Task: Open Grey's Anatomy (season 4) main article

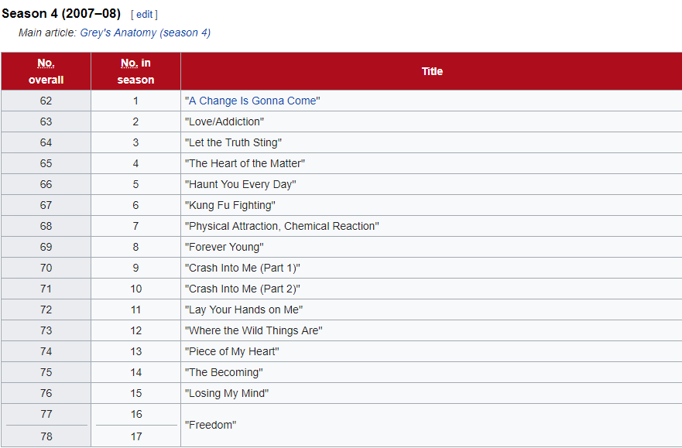Action: pyautogui.click(x=146, y=33)
